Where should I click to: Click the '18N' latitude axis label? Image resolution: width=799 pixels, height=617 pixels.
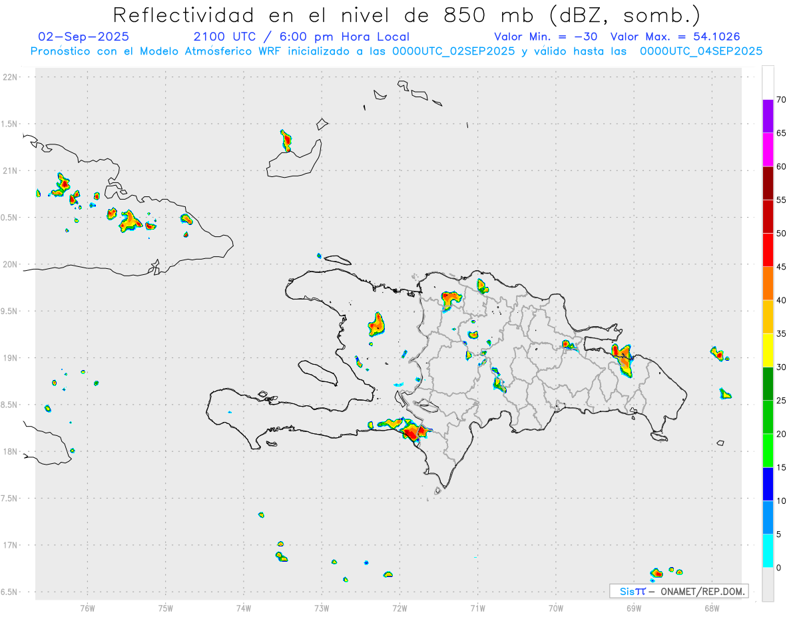(11, 451)
